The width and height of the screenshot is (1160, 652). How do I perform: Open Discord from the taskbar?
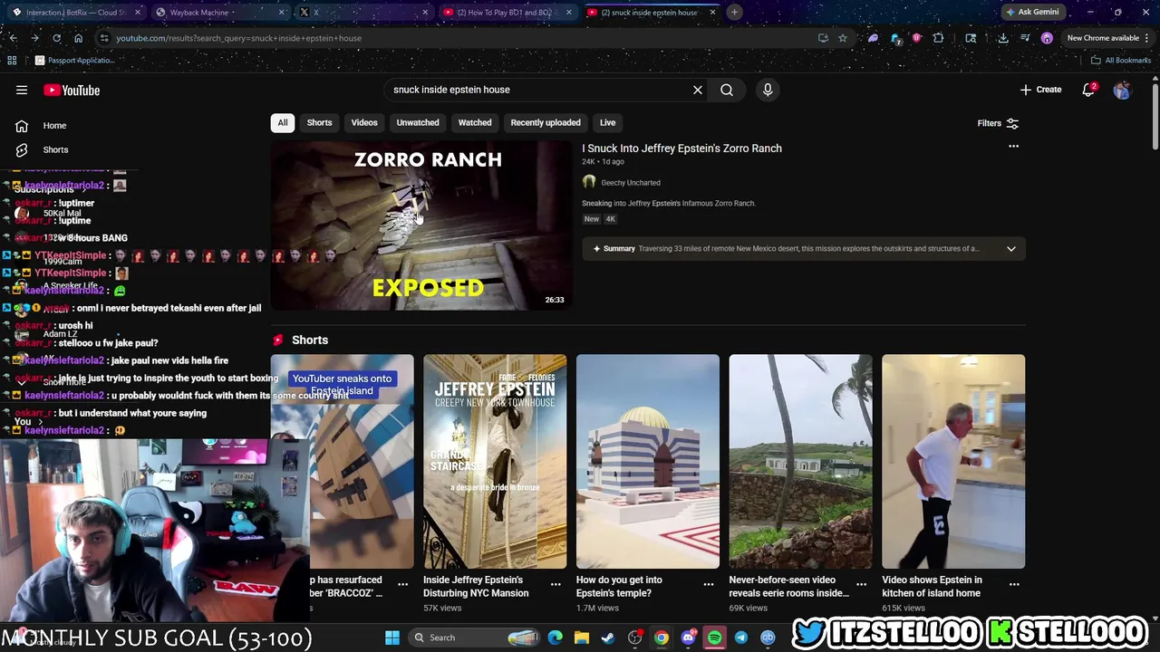tap(689, 638)
